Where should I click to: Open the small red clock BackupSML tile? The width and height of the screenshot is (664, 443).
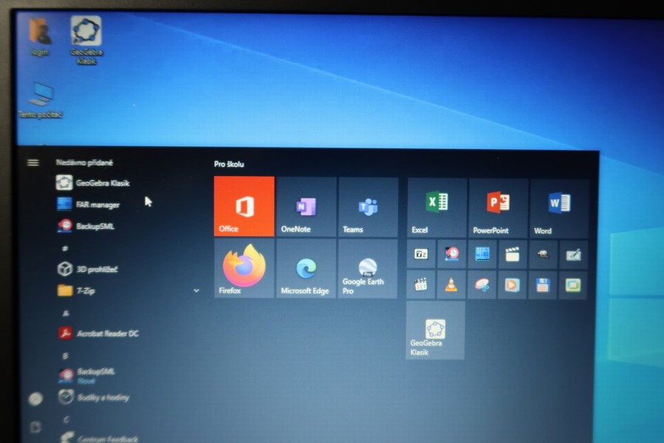tap(452, 254)
